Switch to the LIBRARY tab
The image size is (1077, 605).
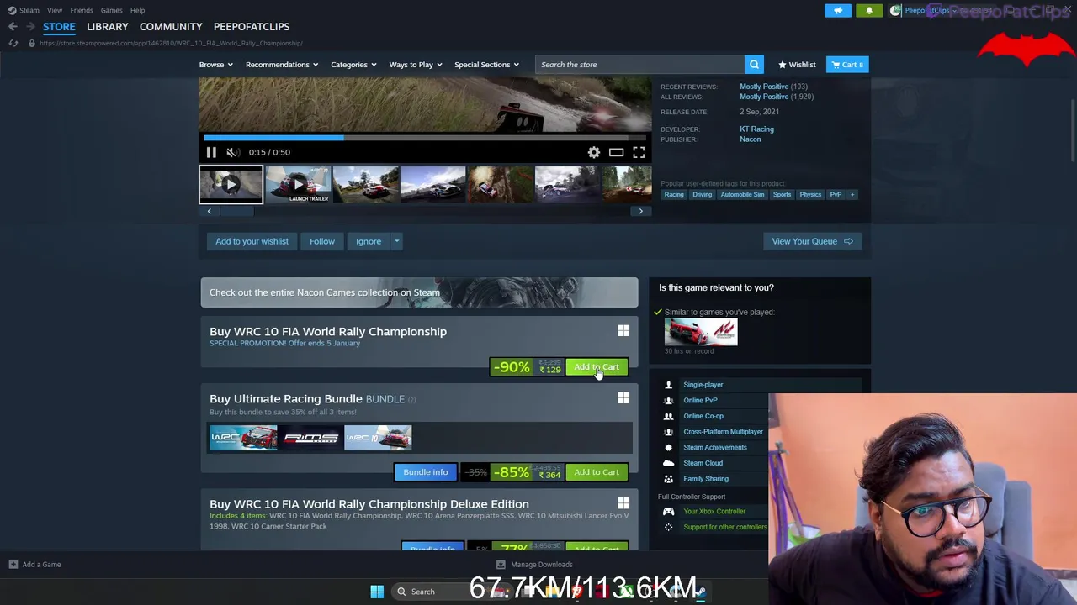(108, 27)
